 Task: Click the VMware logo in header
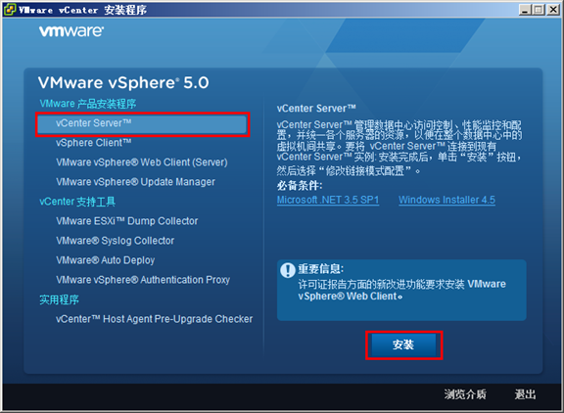(x=71, y=31)
